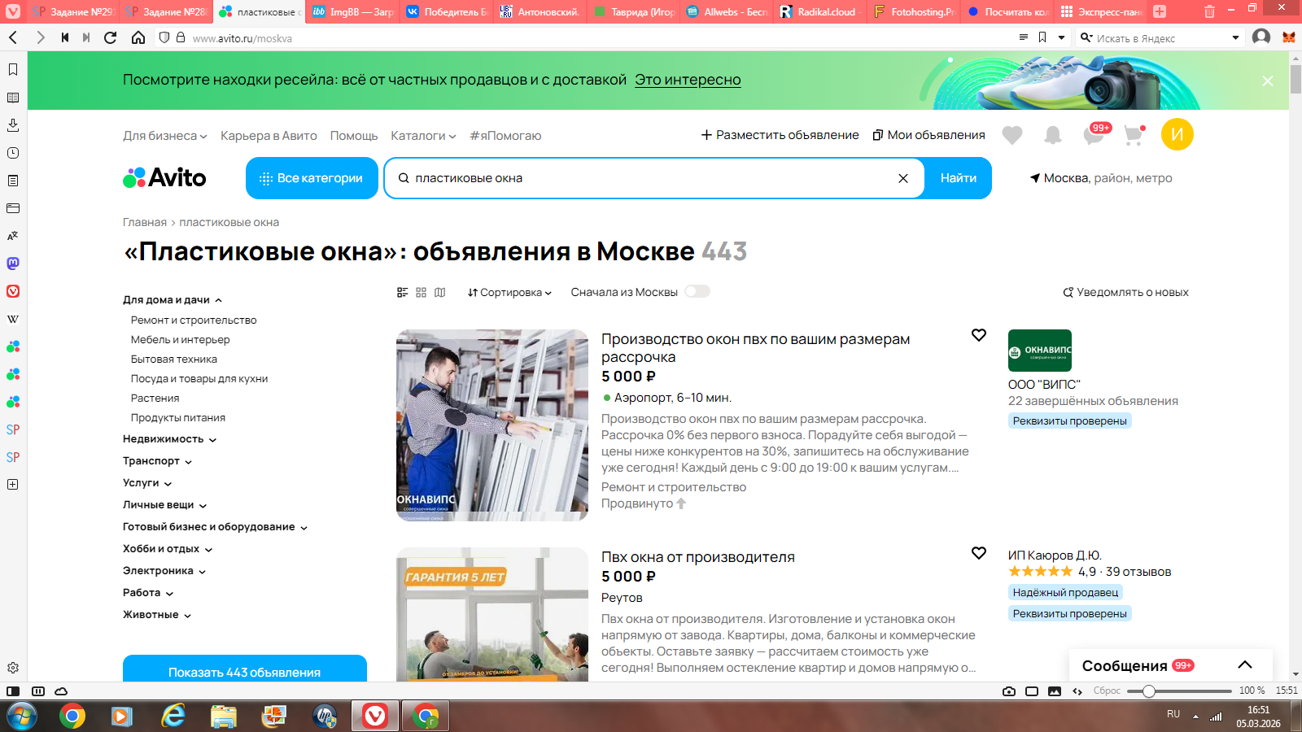Viewport: 1302px width, 732px height.
Task: Open a new tab with plus icon
Action: [1160, 11]
